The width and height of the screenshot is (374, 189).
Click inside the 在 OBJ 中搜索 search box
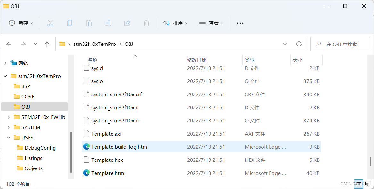click(x=340, y=44)
